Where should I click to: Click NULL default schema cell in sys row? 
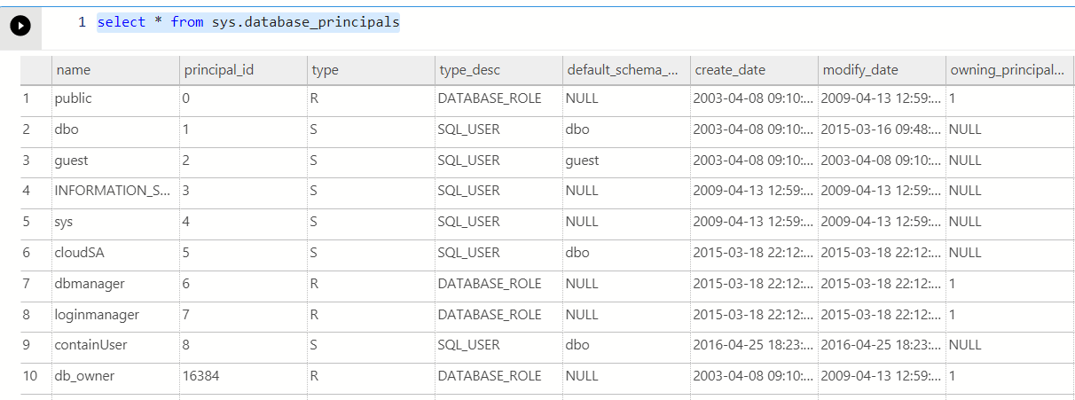[x=626, y=222]
